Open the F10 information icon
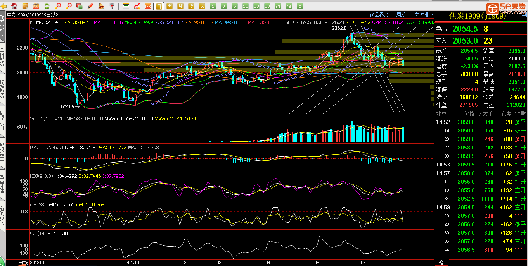 tap(36, 6)
